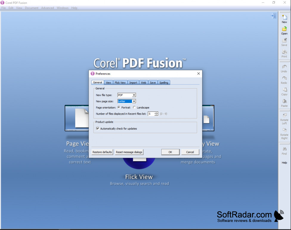Switch to the General tab

tap(97, 82)
